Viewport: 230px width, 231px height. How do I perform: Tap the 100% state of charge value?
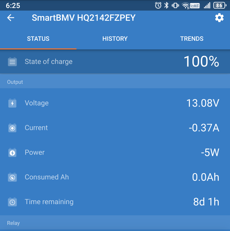pyautogui.click(x=201, y=62)
